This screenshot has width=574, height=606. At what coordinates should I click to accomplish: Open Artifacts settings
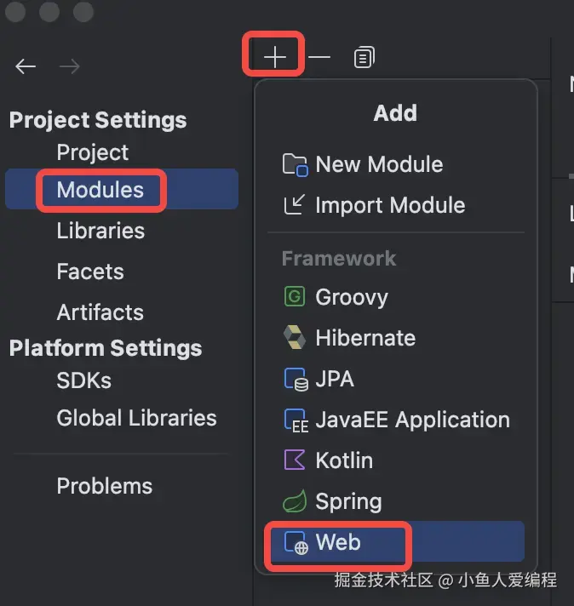[x=100, y=312]
